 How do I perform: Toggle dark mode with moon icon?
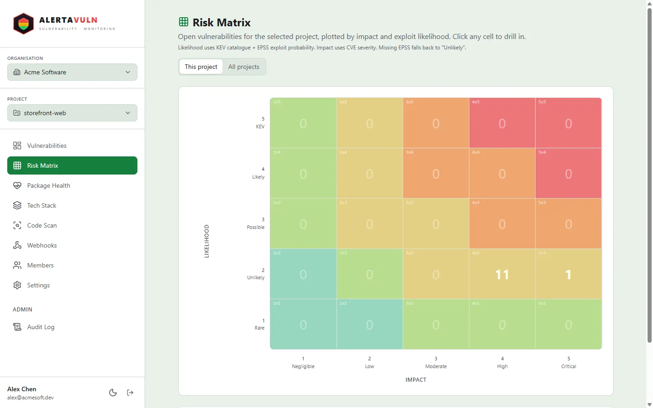tap(113, 393)
